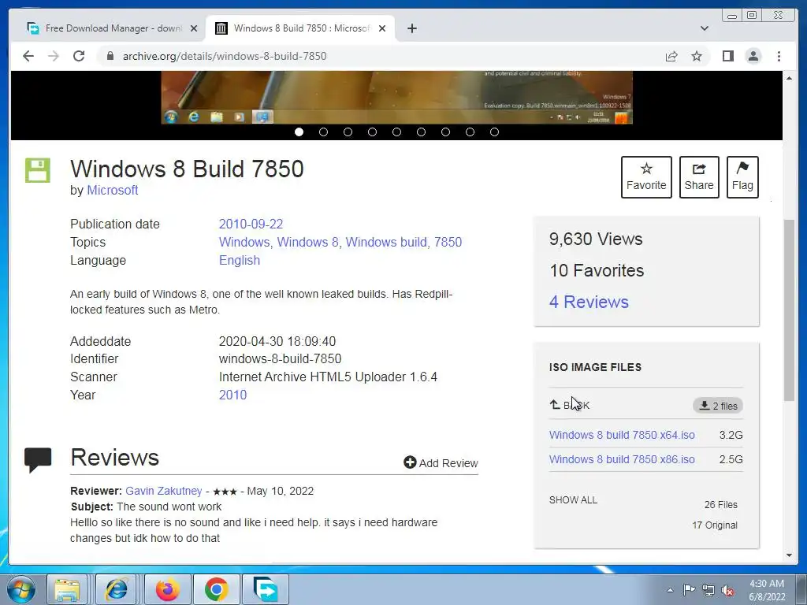807x605 pixels.
Task: Open the 7850 topic link
Action: coord(448,243)
